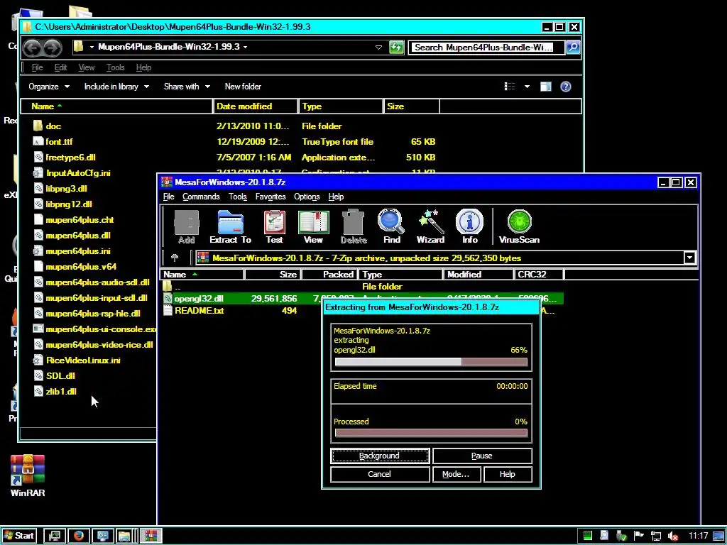The width and height of the screenshot is (727, 545).
Task: Click the VirusScan icon in WinRAR
Action: coord(519,226)
